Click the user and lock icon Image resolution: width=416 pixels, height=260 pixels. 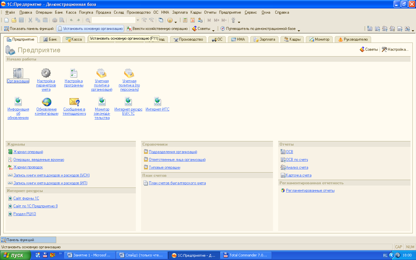click(200, 20)
